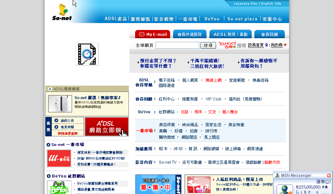Click the gift image in 紅利商品 banner
The width and height of the screenshot is (334, 194).
[x=199, y=185]
